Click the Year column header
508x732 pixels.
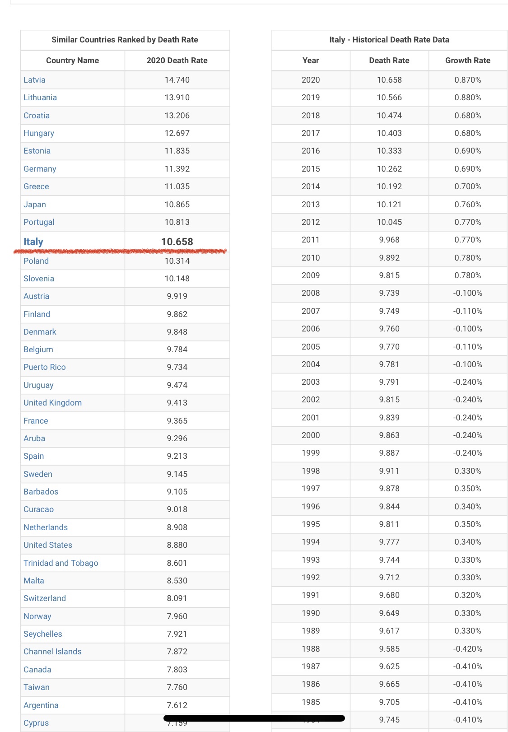[x=311, y=61]
